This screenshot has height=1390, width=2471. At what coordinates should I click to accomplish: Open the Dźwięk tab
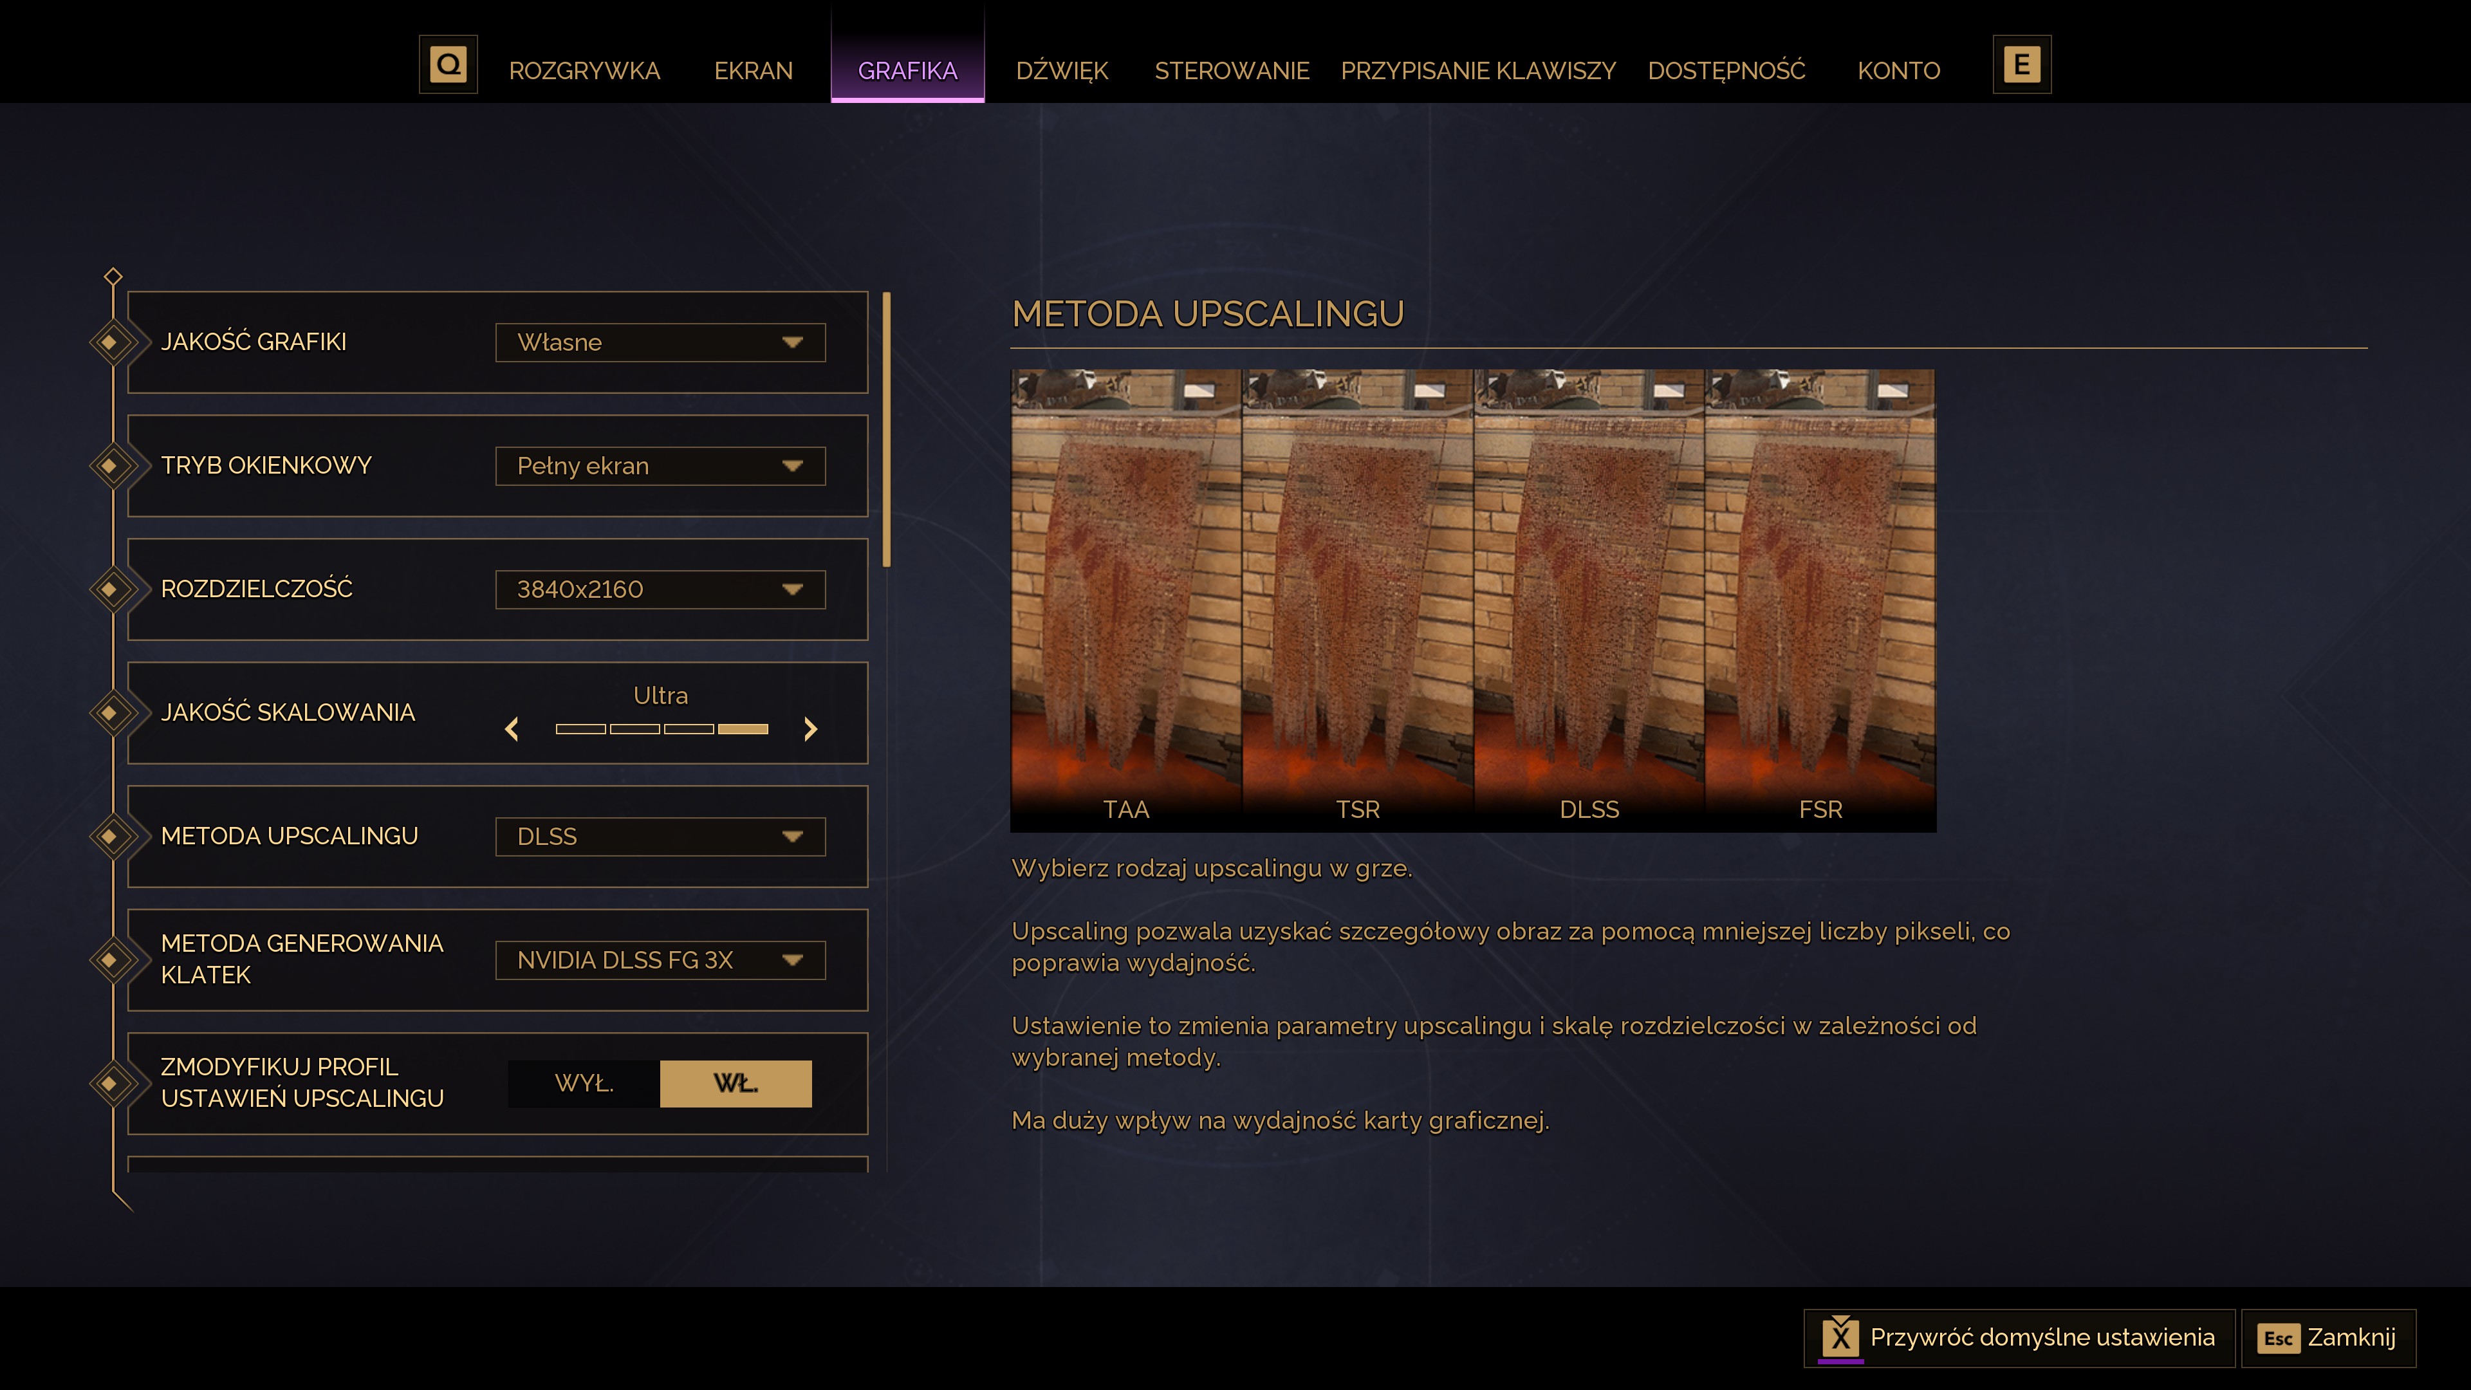1062,71
